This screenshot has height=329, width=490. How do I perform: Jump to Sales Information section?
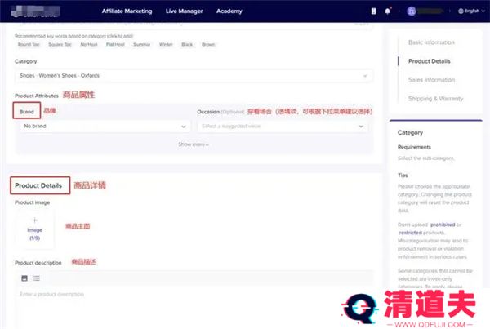click(432, 80)
